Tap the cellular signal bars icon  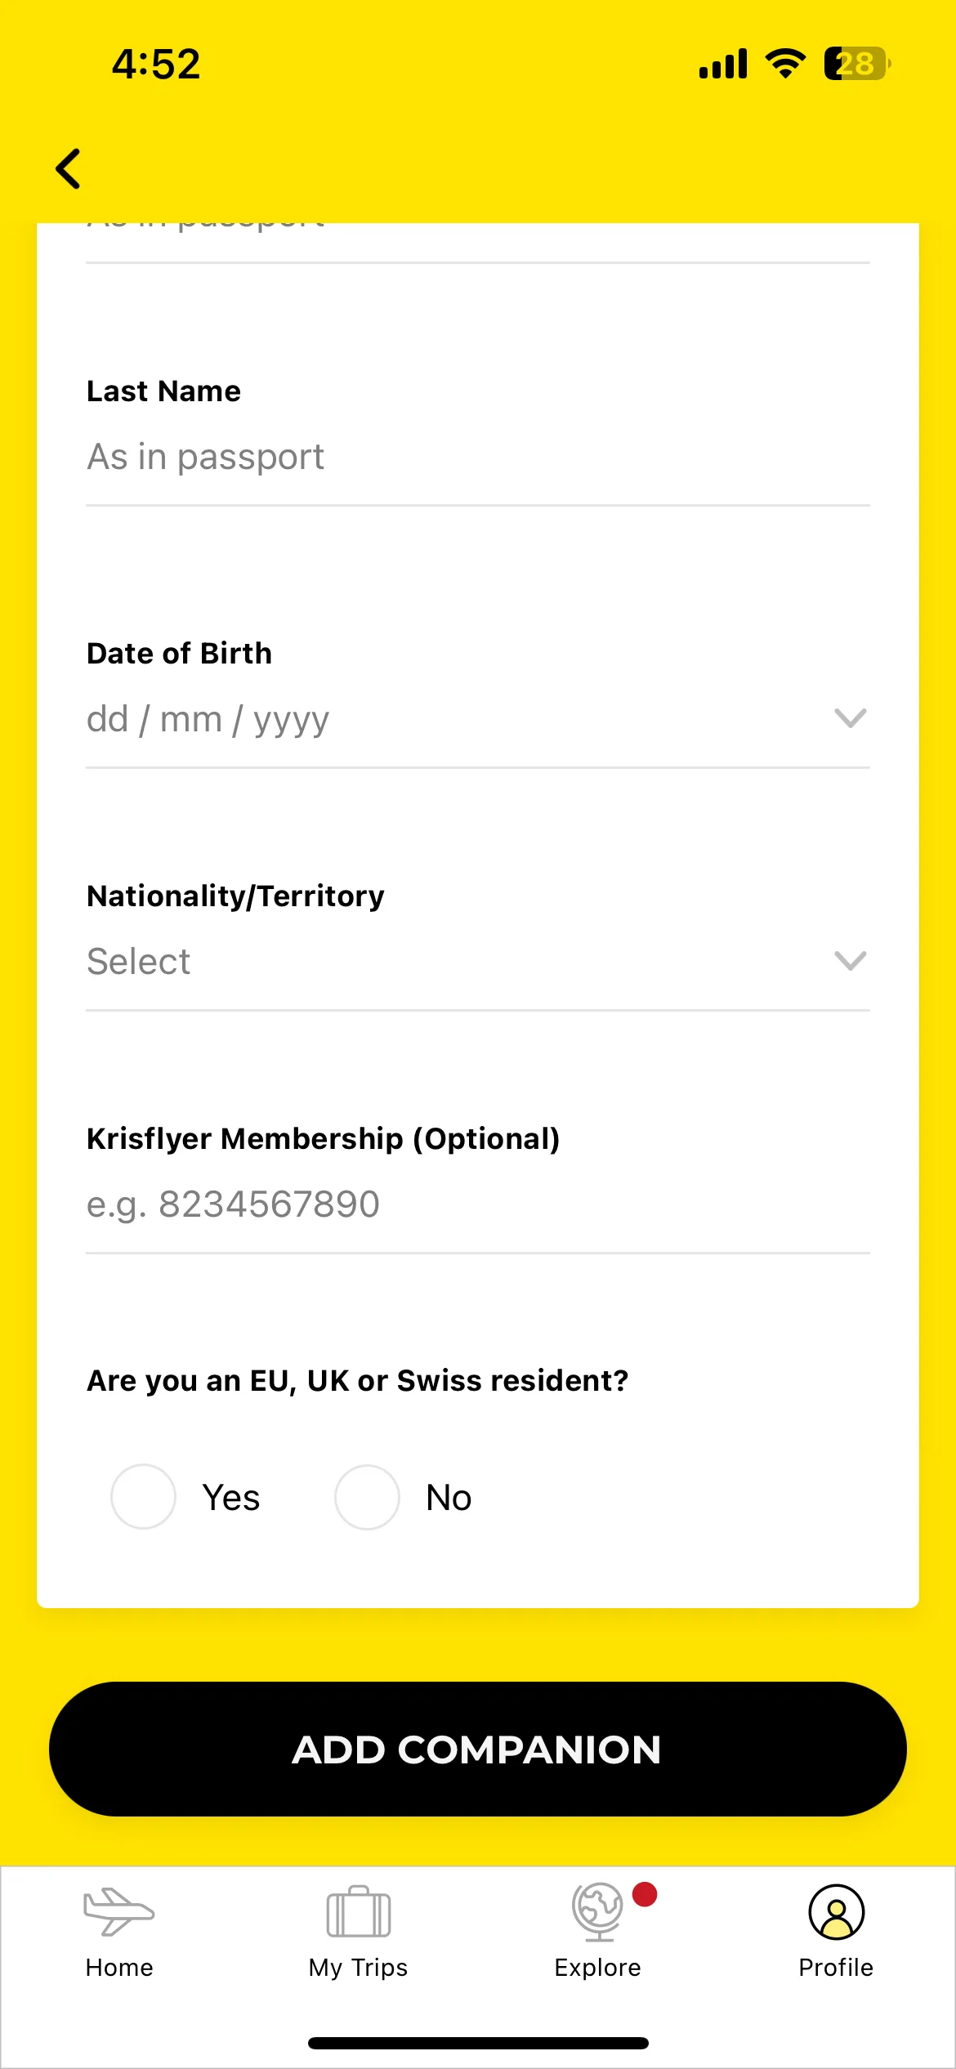[x=723, y=64]
